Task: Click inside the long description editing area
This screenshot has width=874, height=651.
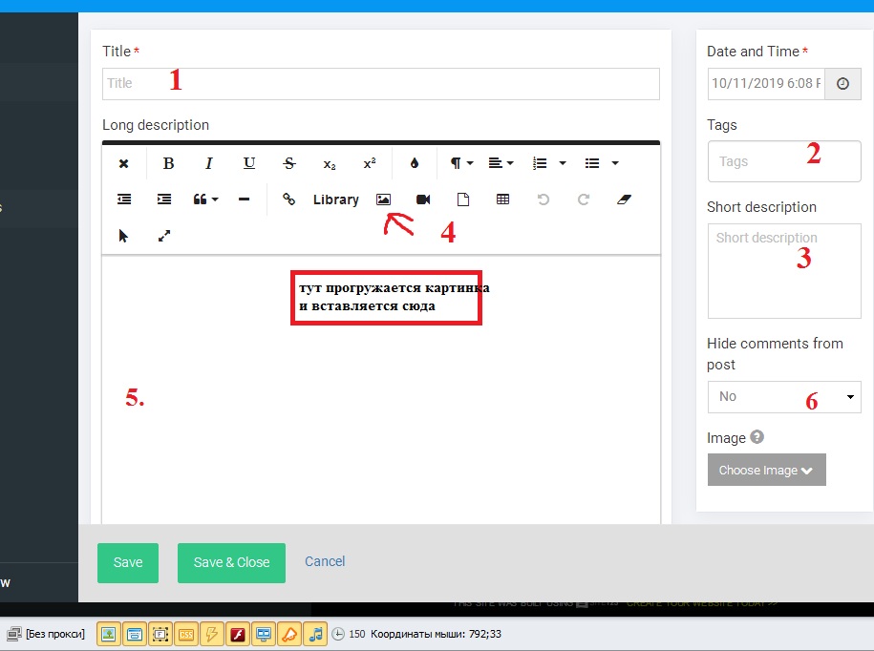Action: 381,389
